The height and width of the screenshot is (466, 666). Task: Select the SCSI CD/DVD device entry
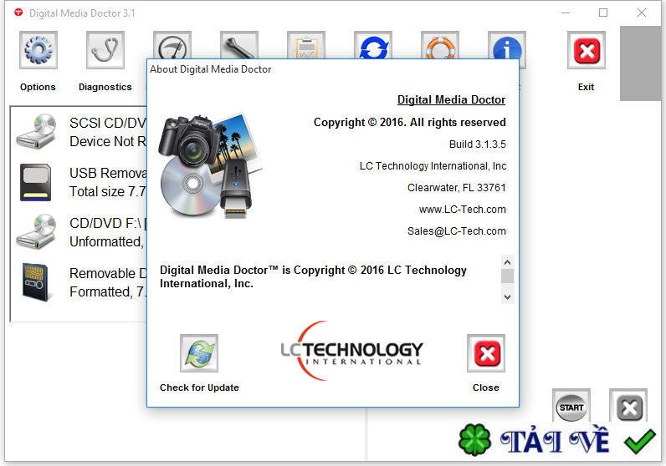coord(80,132)
